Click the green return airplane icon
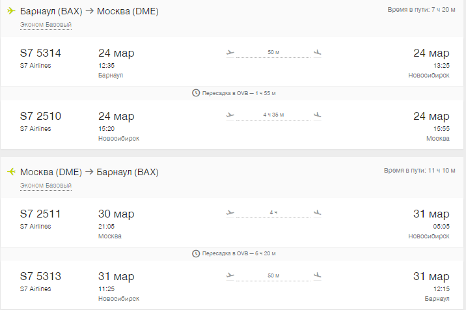 pyautogui.click(x=11, y=172)
